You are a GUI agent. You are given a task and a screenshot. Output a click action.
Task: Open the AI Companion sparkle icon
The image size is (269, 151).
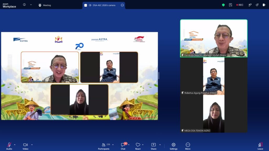(x=257, y=5)
